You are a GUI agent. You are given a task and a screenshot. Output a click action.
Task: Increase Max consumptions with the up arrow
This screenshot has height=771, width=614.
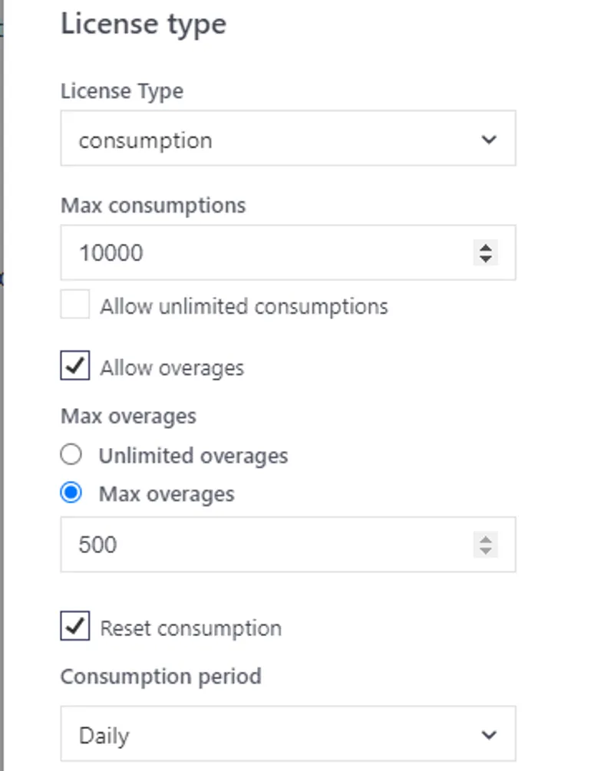[x=485, y=247]
